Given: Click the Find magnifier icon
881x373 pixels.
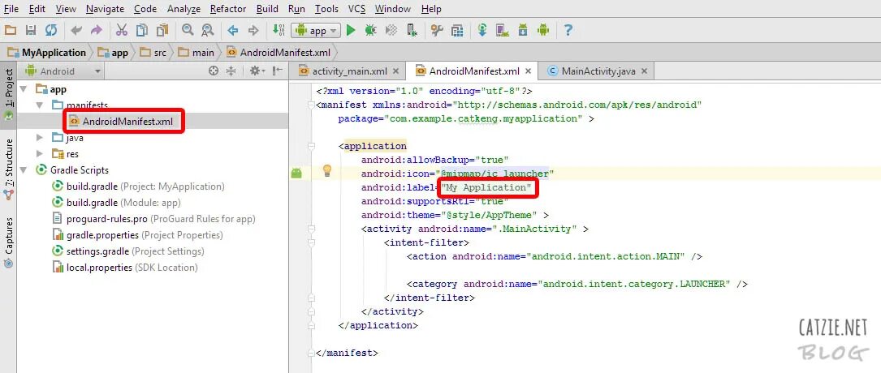Looking at the screenshot, I should point(188,30).
